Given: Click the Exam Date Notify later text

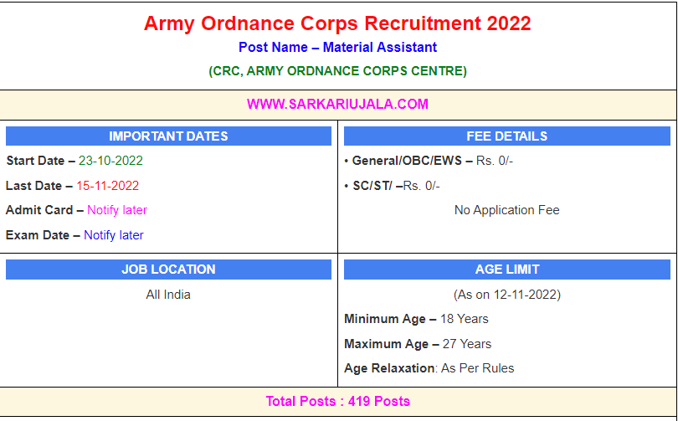Looking at the screenshot, I should pyautogui.click(x=114, y=235).
